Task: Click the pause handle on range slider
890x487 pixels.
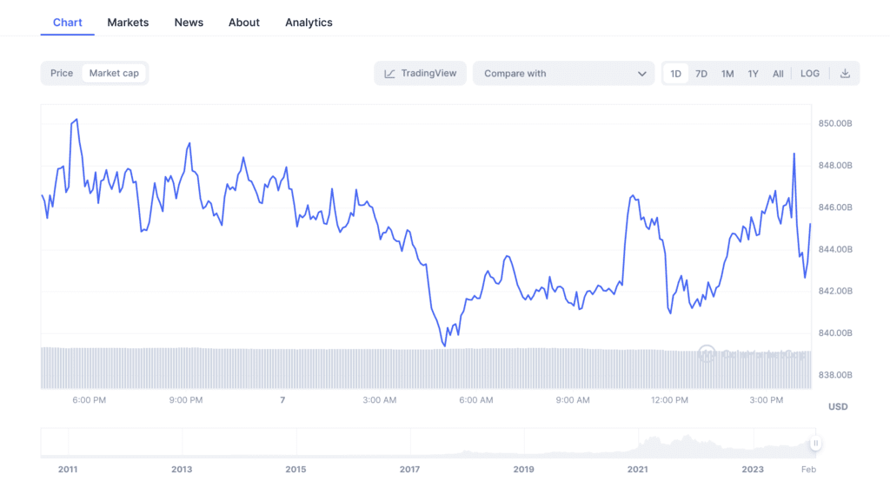Action: tap(815, 444)
